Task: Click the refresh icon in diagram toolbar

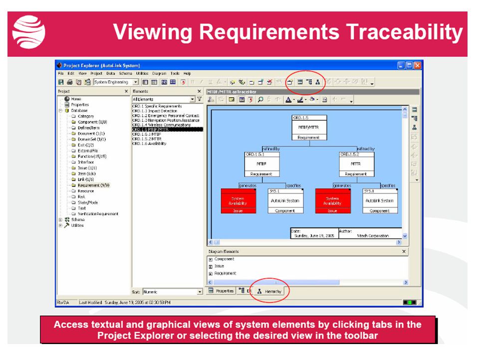Action: (250, 100)
